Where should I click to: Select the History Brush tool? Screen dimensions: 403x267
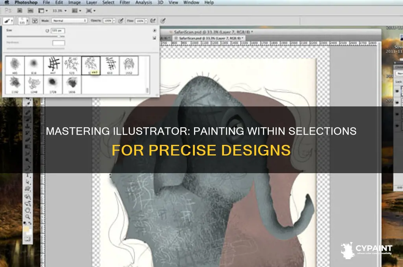[28, 133]
